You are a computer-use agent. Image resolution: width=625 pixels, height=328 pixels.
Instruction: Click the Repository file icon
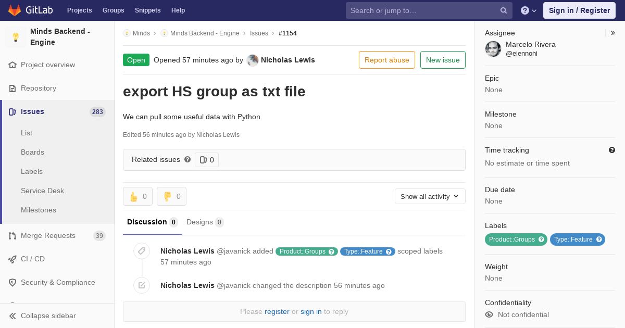(x=12, y=89)
